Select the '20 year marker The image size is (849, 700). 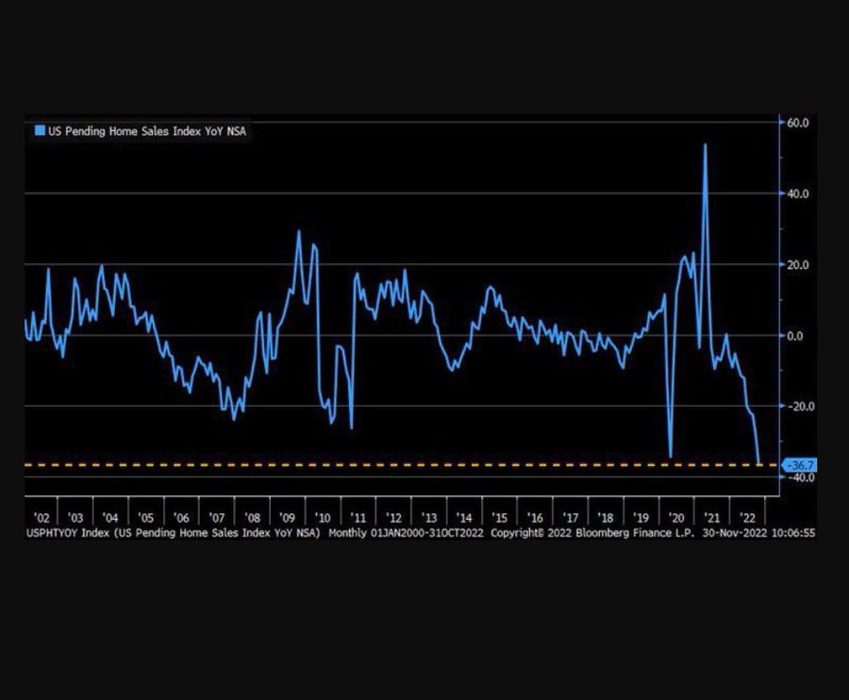(675, 518)
